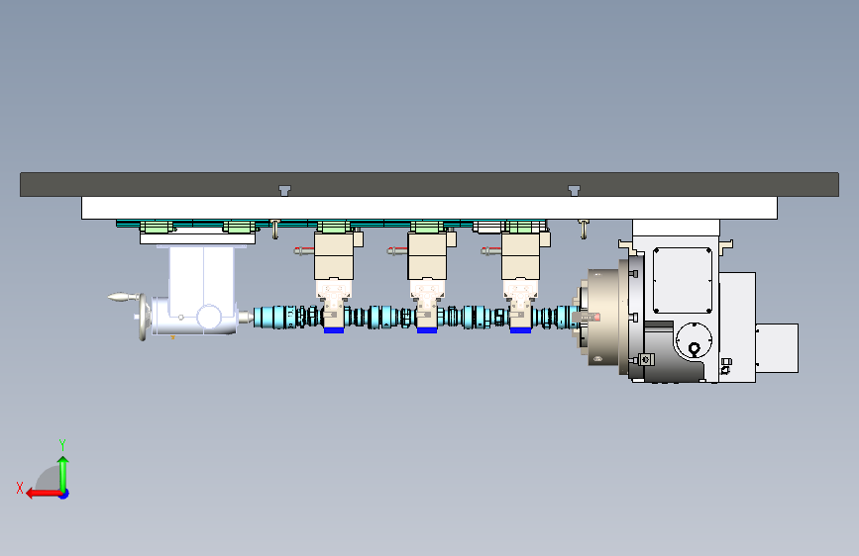This screenshot has width=859, height=556.
Task: Select the blue pad under the left clamp
Action: coord(334,330)
